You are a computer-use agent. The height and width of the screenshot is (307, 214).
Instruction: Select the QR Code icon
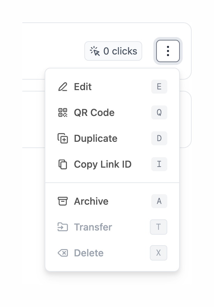(x=63, y=112)
